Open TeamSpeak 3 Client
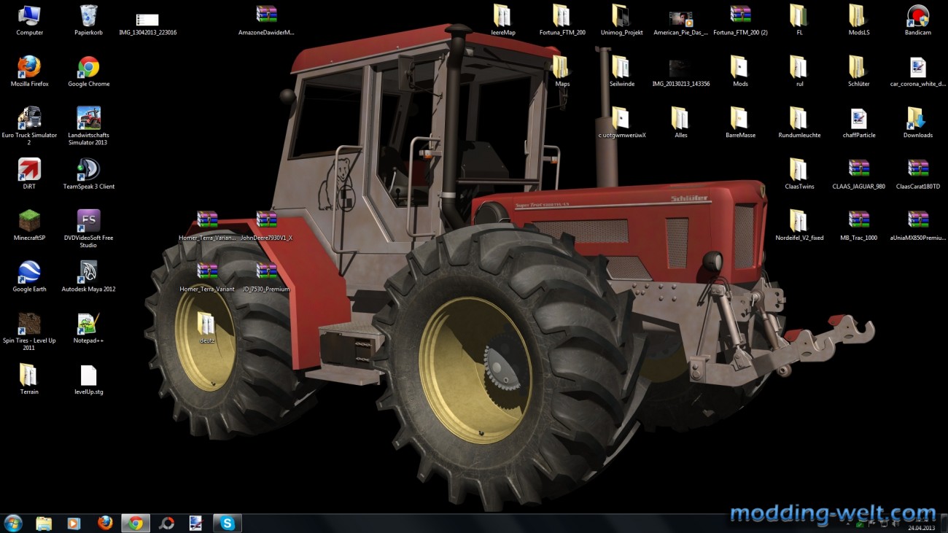The height and width of the screenshot is (533, 948). [x=88, y=174]
